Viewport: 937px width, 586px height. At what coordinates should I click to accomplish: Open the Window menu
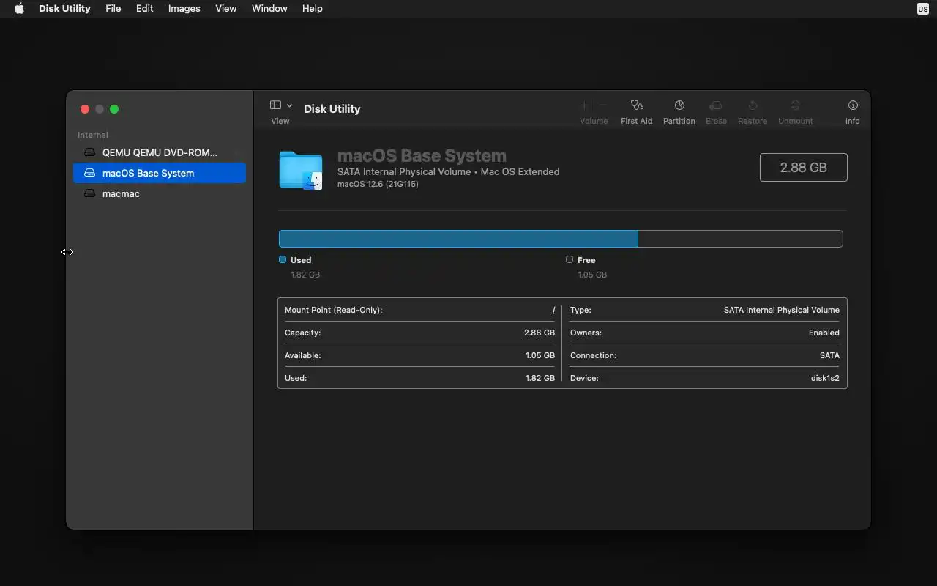coord(269,9)
